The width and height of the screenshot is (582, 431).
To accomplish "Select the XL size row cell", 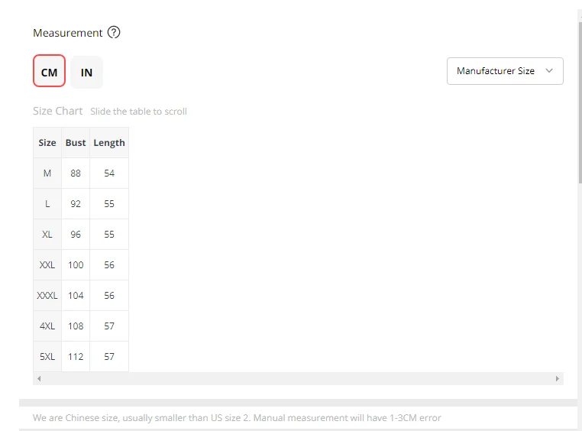I will (x=47, y=235).
